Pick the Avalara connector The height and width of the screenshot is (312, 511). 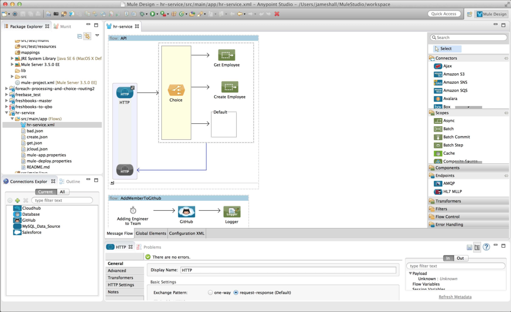tap(445, 99)
